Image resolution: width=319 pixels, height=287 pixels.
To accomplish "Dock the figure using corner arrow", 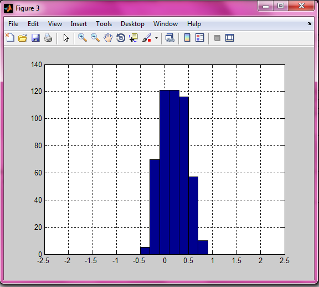I will [x=309, y=23].
